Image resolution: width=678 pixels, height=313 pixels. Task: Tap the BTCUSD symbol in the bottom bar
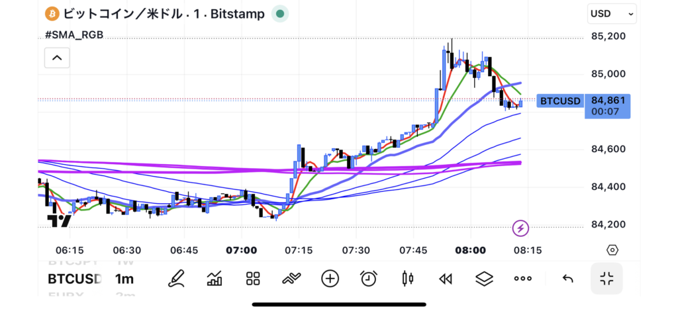point(74,279)
